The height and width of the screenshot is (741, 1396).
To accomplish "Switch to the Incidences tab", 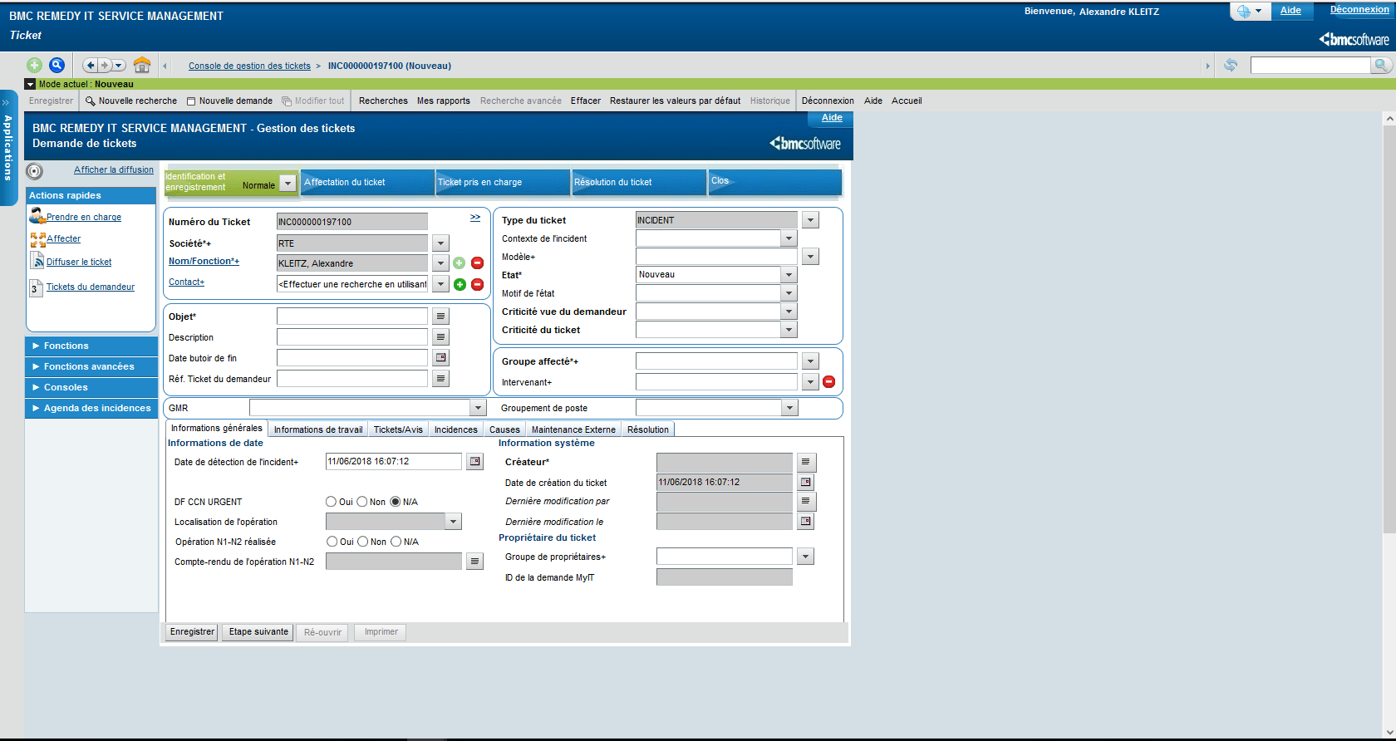I will coord(456,429).
